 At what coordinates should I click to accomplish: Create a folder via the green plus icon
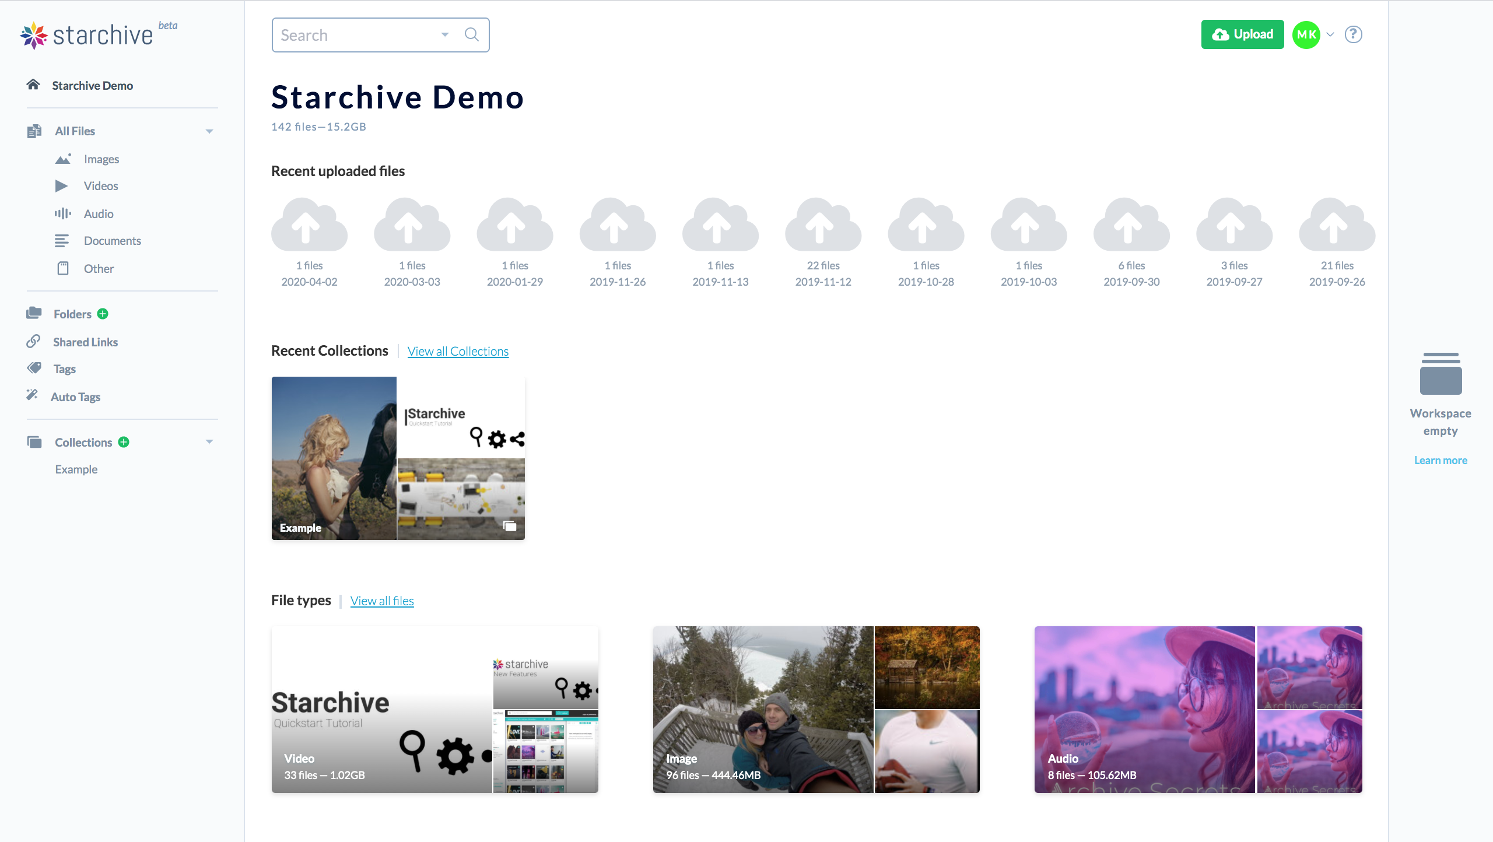103,314
